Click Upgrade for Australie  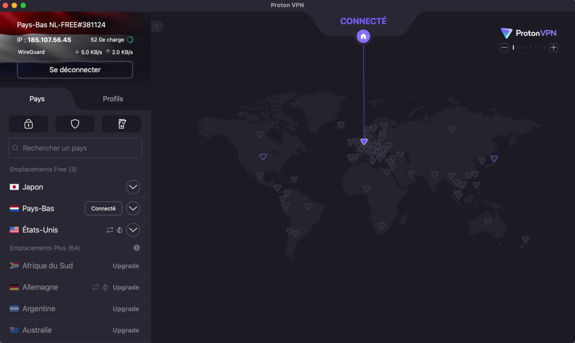tap(126, 330)
